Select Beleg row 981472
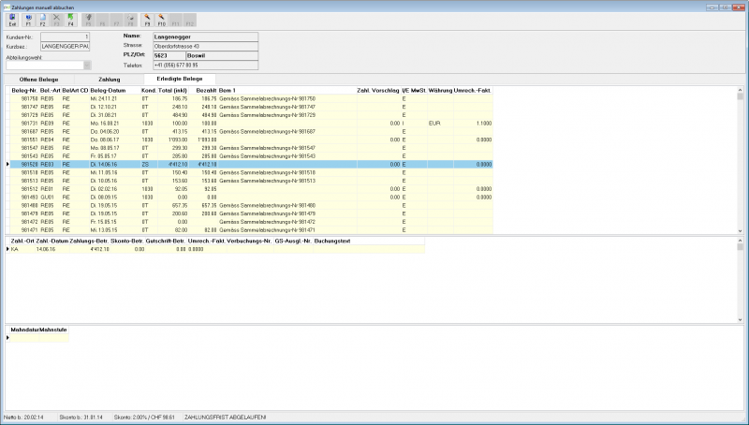This screenshot has width=749, height=425. (x=251, y=222)
